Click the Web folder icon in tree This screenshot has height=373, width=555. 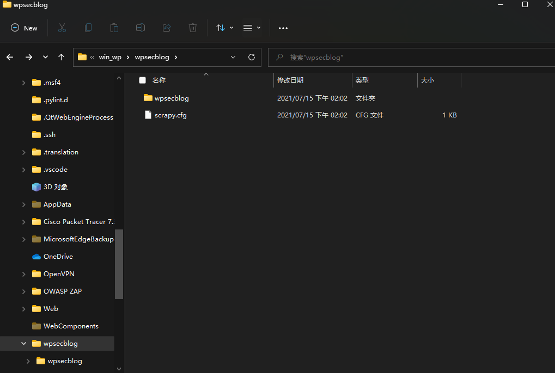[x=36, y=309]
